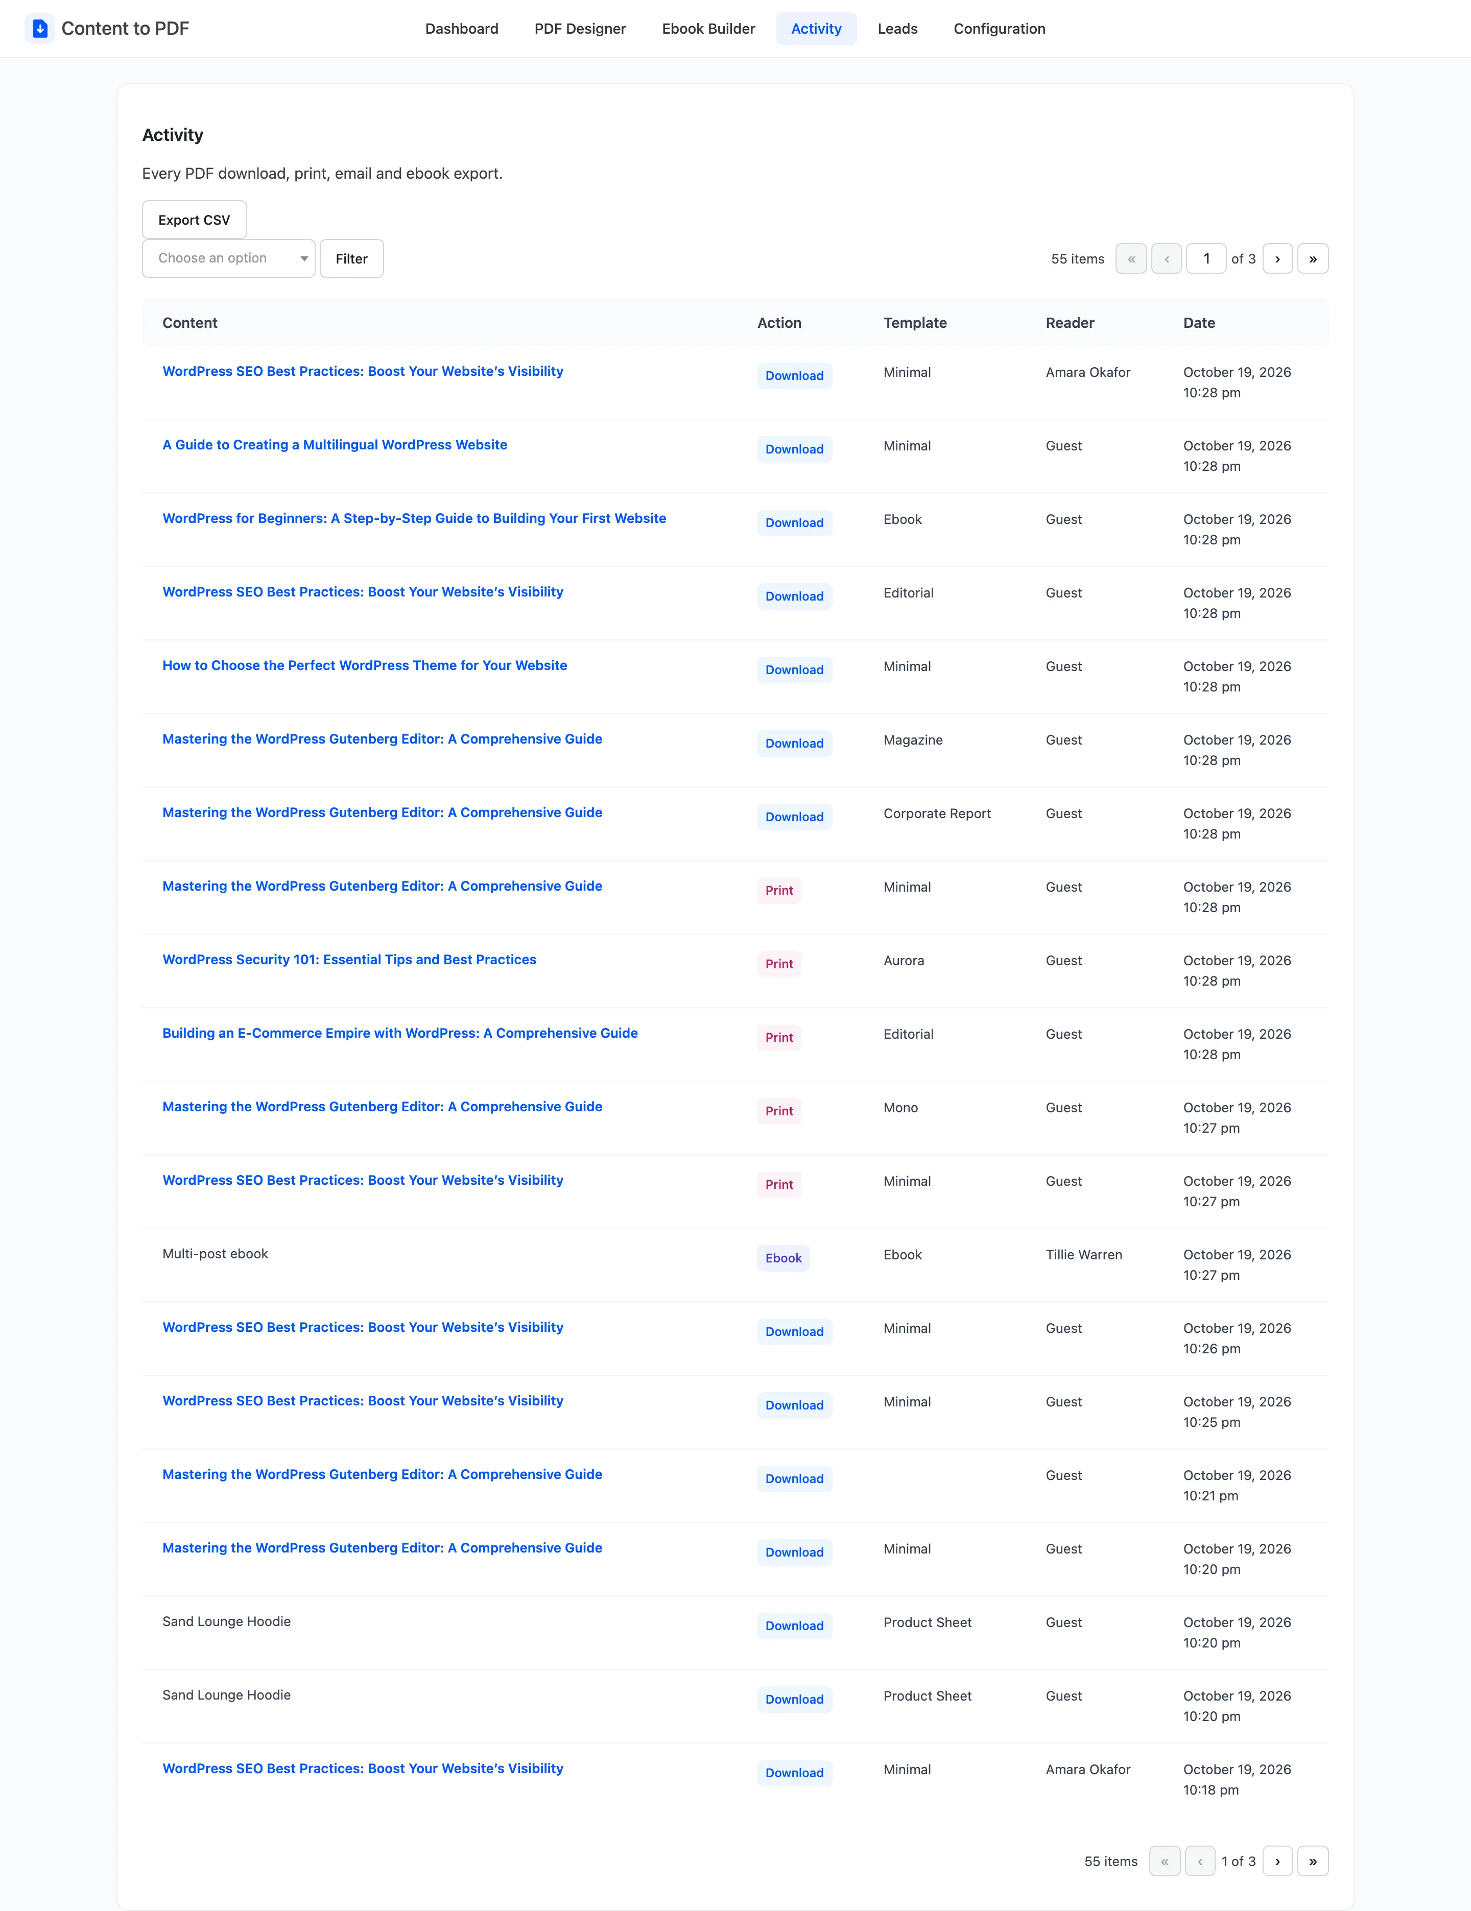
Task: Click the Reader column header
Action: pyautogui.click(x=1070, y=322)
